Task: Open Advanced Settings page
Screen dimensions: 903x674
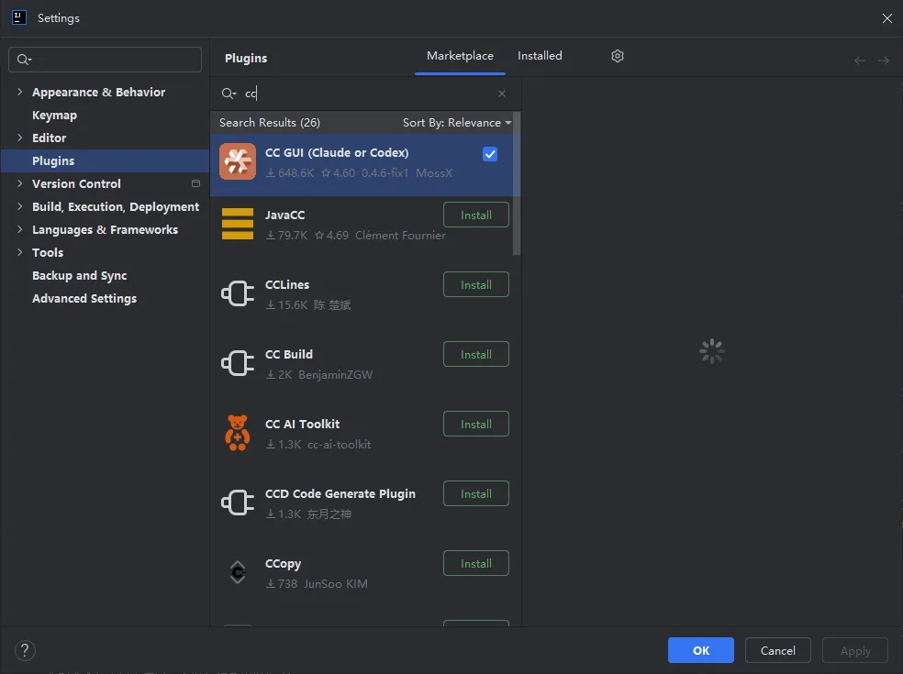Action: (x=84, y=299)
